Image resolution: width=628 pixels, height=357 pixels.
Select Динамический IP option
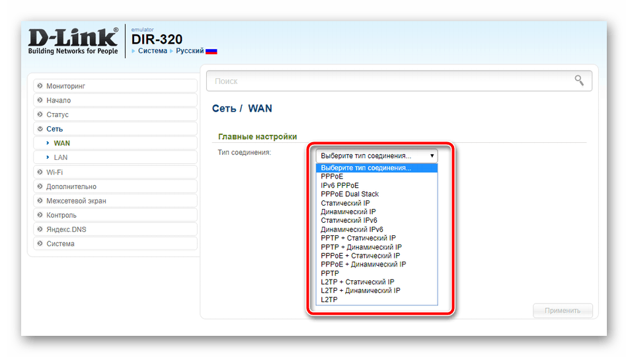[377, 212]
